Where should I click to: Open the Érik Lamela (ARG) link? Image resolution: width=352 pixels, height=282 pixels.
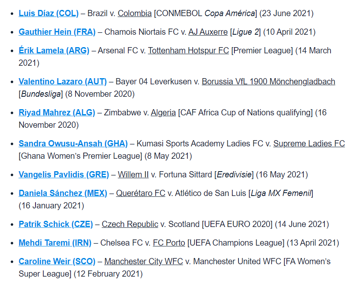pyautogui.click(x=54, y=50)
